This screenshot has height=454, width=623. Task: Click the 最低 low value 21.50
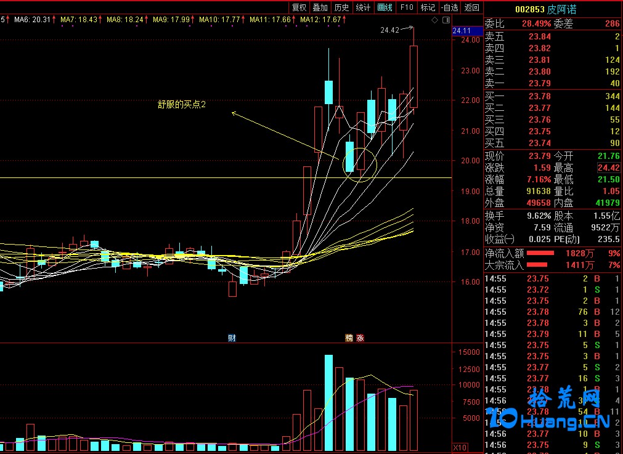[609, 179]
